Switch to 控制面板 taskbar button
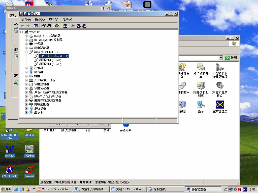The width and height of the screenshot is (258, 193). (166, 189)
